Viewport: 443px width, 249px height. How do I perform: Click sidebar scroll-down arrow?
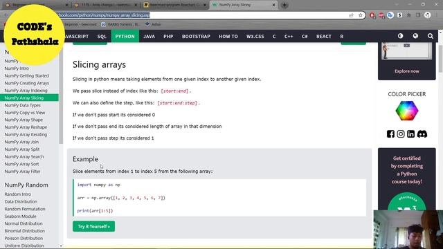61,246
